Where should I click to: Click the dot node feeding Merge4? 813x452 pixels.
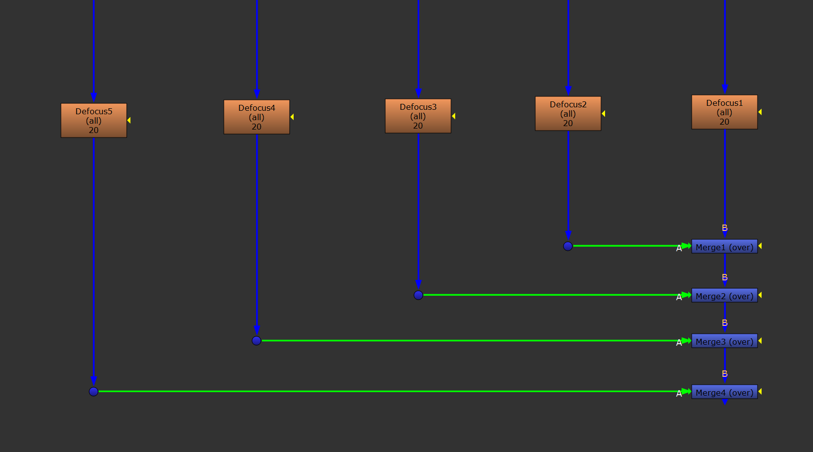click(x=94, y=392)
